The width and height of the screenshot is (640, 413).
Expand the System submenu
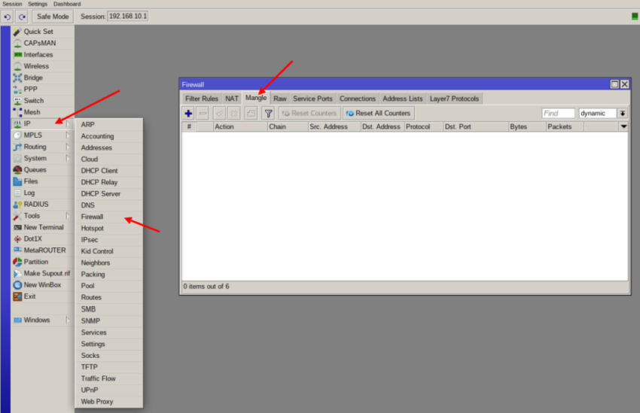click(42, 158)
